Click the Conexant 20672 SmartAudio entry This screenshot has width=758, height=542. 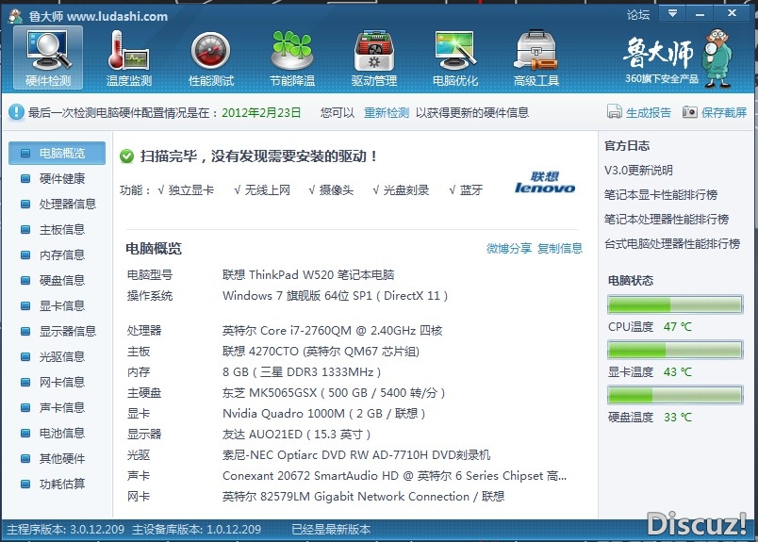[x=394, y=476]
